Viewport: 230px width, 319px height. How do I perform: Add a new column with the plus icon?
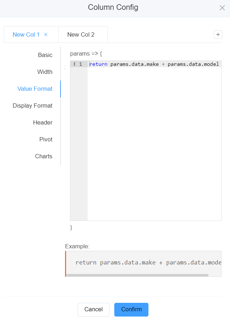218,34
